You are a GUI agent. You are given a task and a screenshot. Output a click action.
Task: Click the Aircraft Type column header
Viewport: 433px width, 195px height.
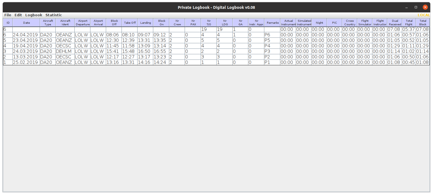48,23
